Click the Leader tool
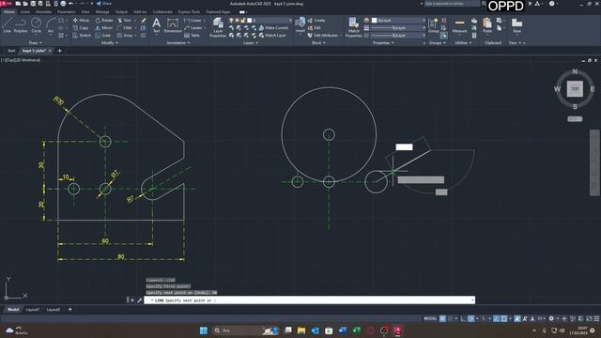Viewport: 601px width, 338px height. pyautogui.click(x=193, y=27)
